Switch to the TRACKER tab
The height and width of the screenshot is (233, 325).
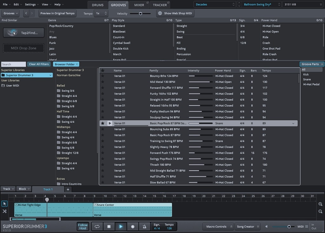[160, 5]
